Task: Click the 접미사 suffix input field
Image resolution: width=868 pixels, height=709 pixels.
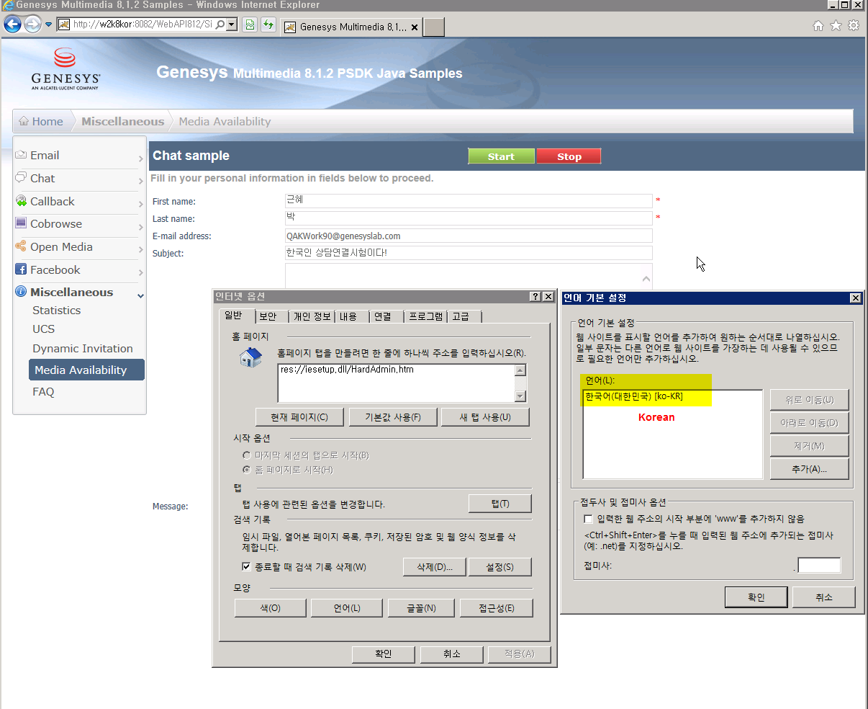Action: click(819, 566)
